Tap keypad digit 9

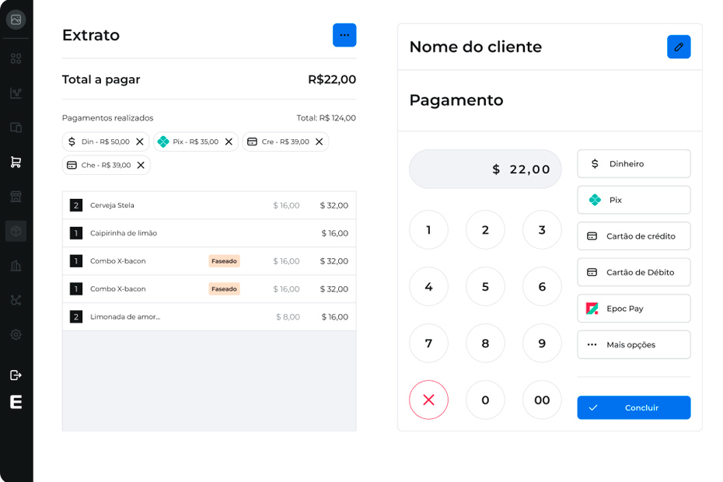(x=543, y=343)
